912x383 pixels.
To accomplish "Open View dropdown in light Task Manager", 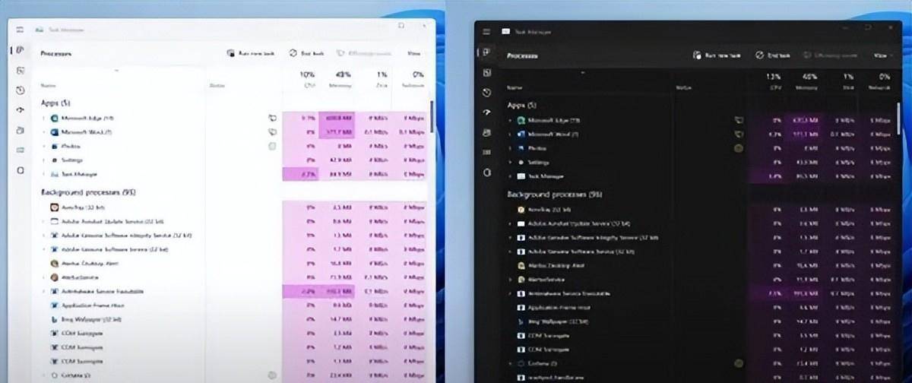I will 414,53.
